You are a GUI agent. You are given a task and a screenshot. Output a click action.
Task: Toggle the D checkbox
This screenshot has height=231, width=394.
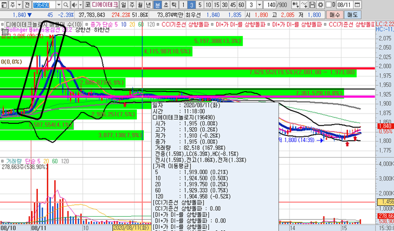[x=329, y=4]
